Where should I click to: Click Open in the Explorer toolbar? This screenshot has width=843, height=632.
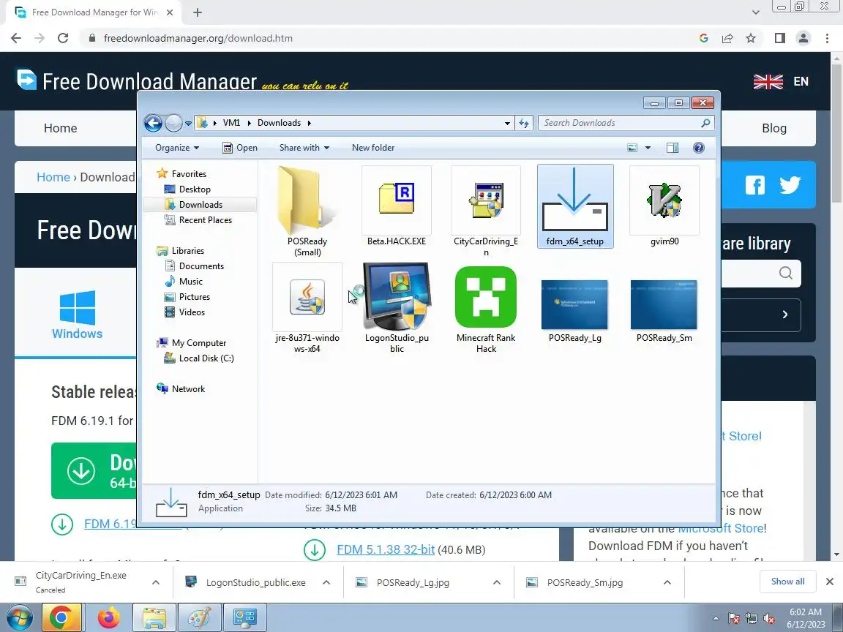[x=240, y=148]
